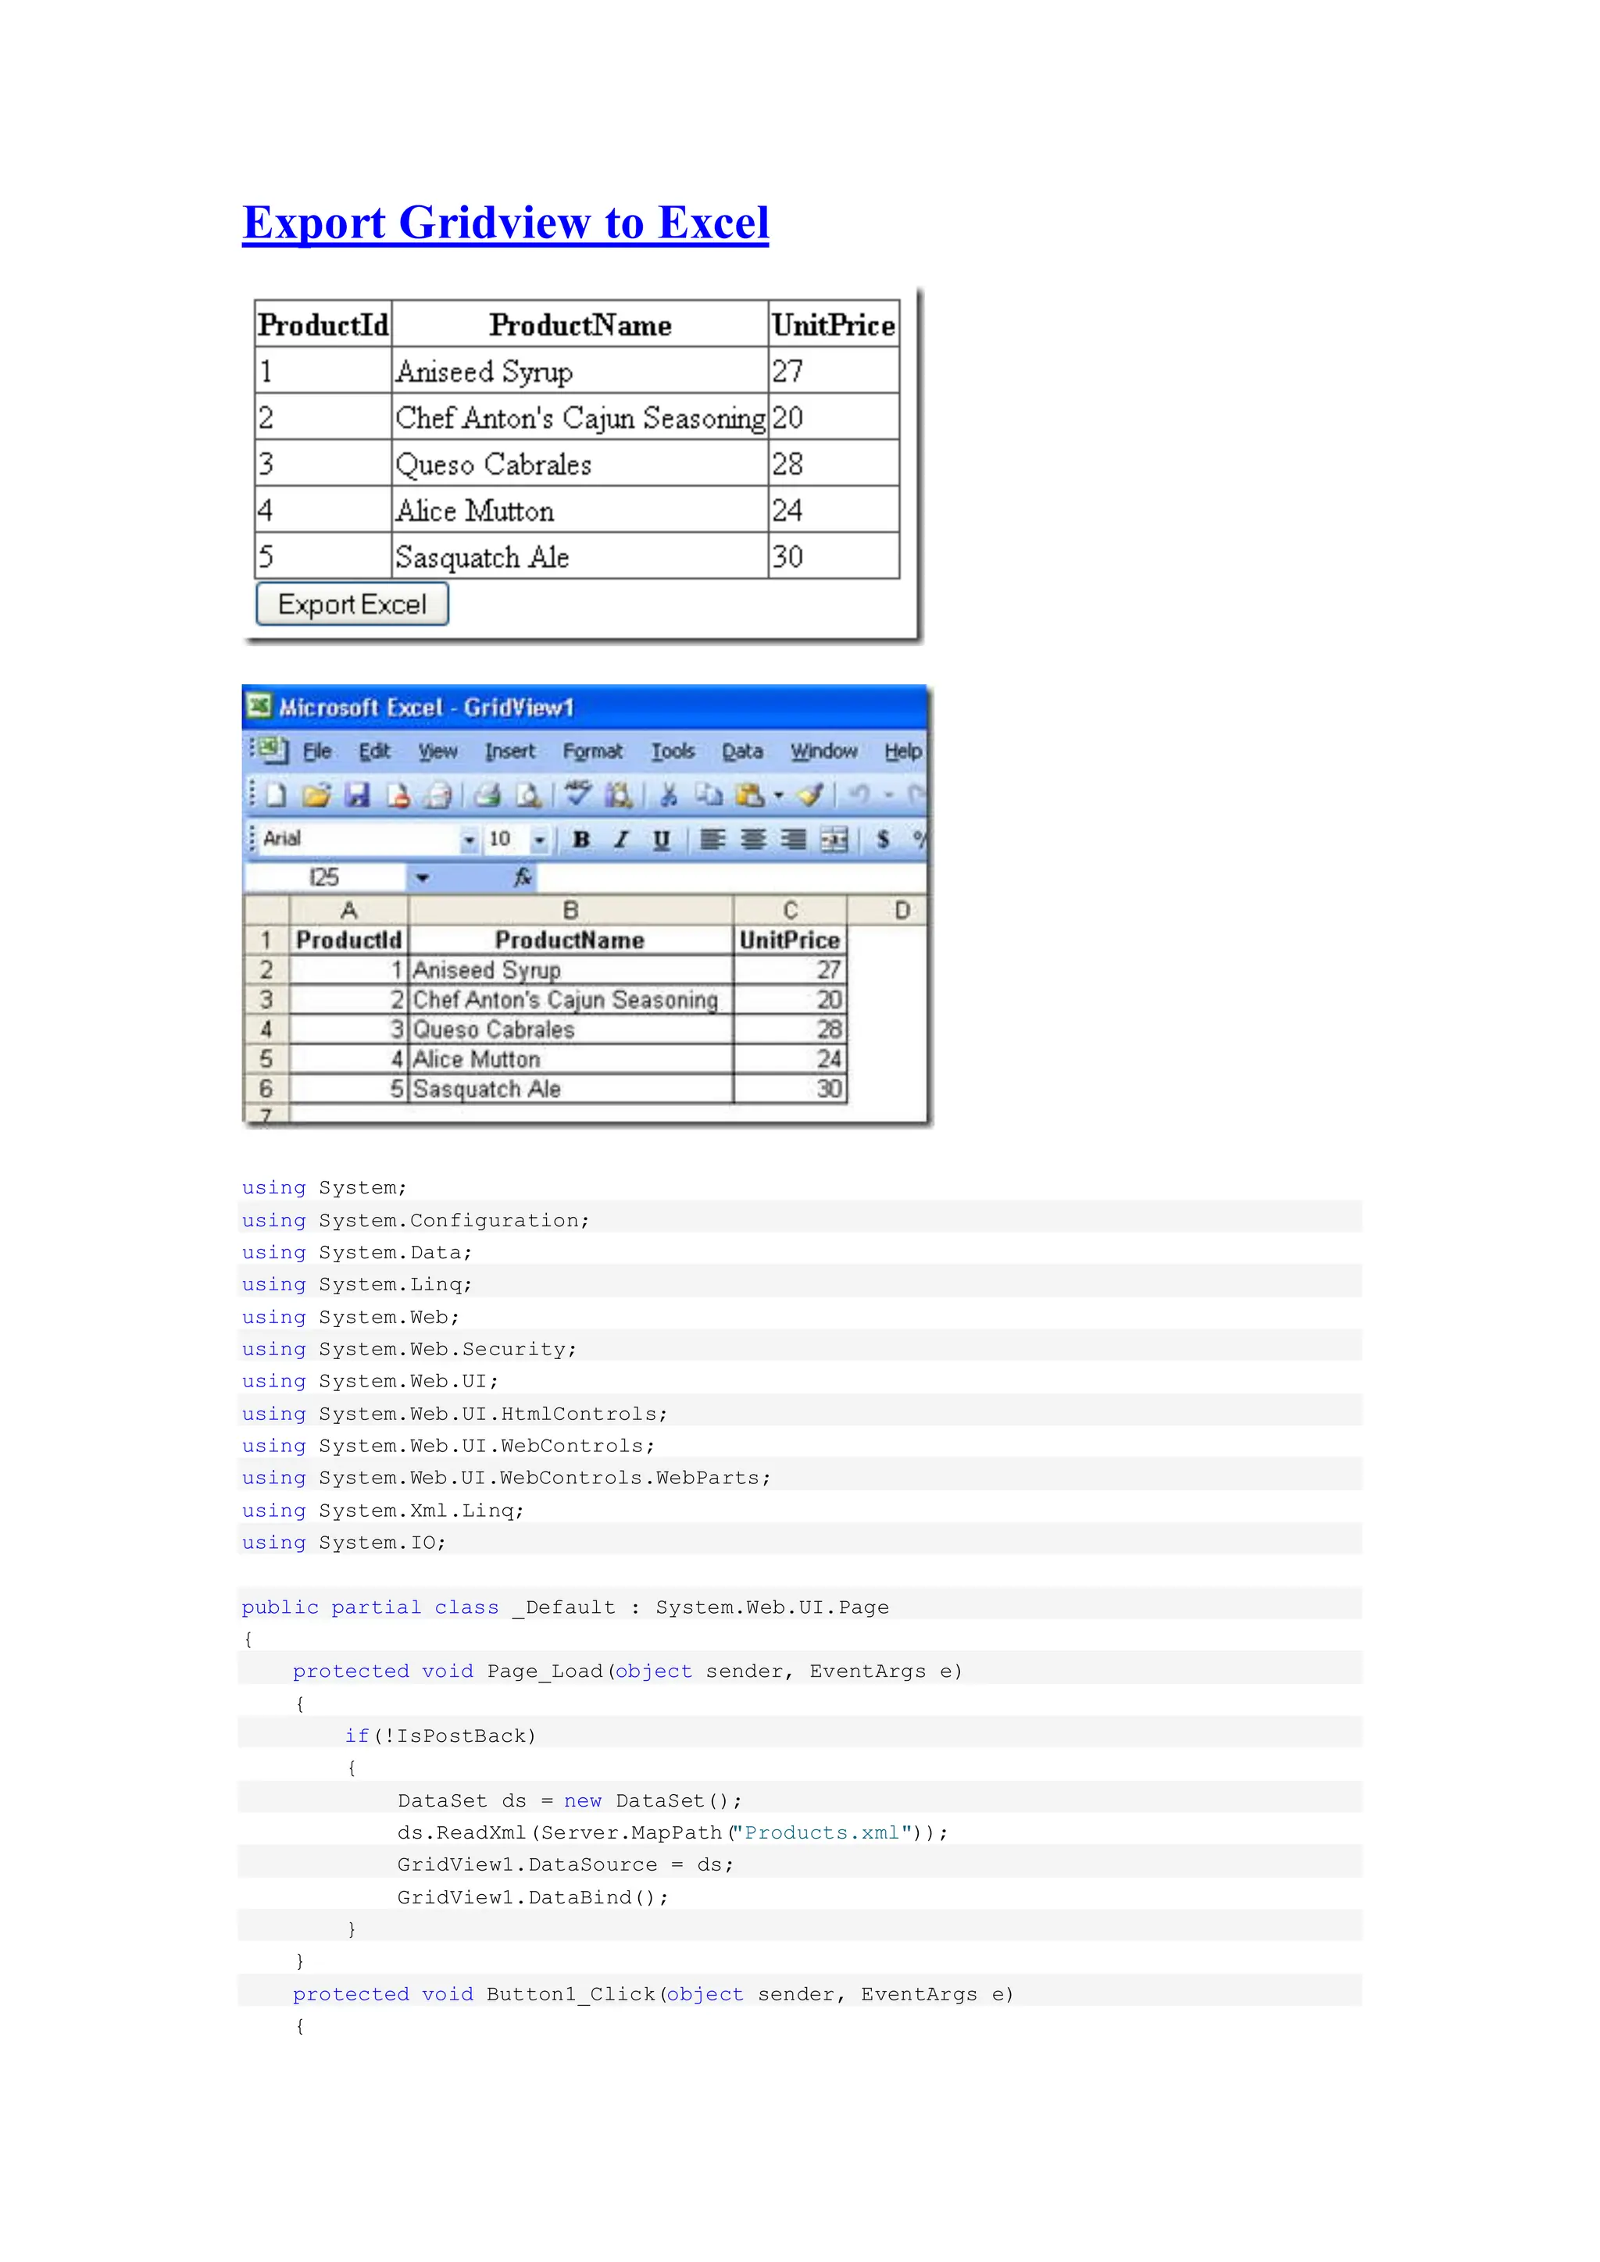Toggle Italic formatting button
1600x2262 pixels.
tap(620, 840)
